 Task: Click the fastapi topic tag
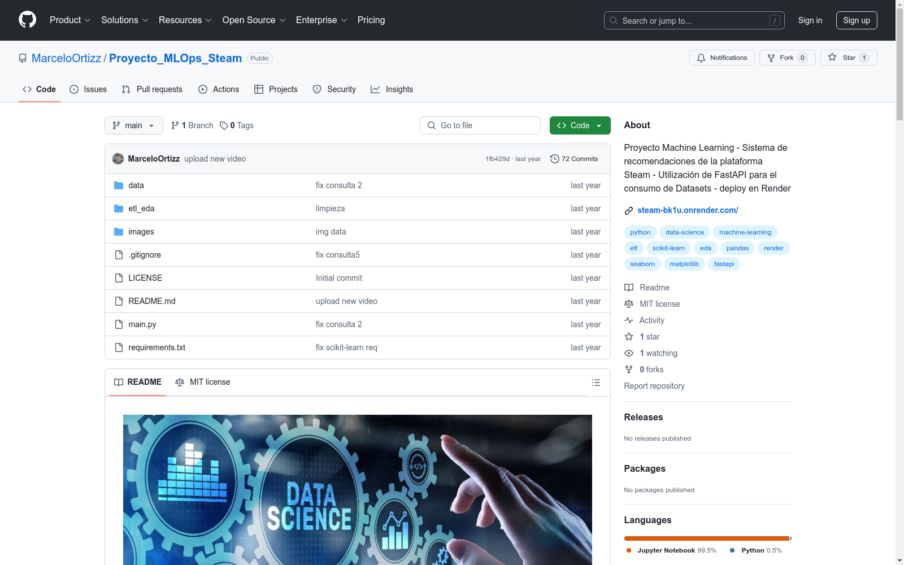tap(724, 264)
